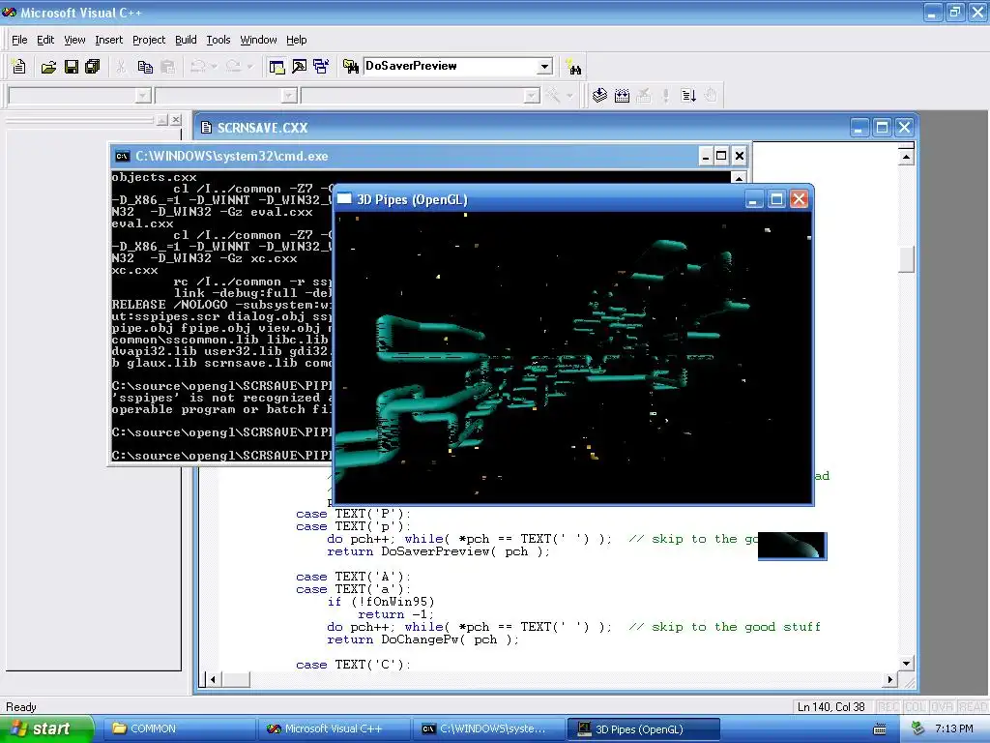Click the cmd.exe scroll up arrow

(739, 178)
